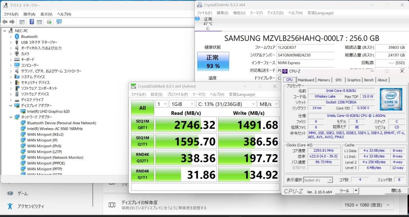Click the accessibility person icon in Settings
409x217 pixels.
tap(11, 206)
